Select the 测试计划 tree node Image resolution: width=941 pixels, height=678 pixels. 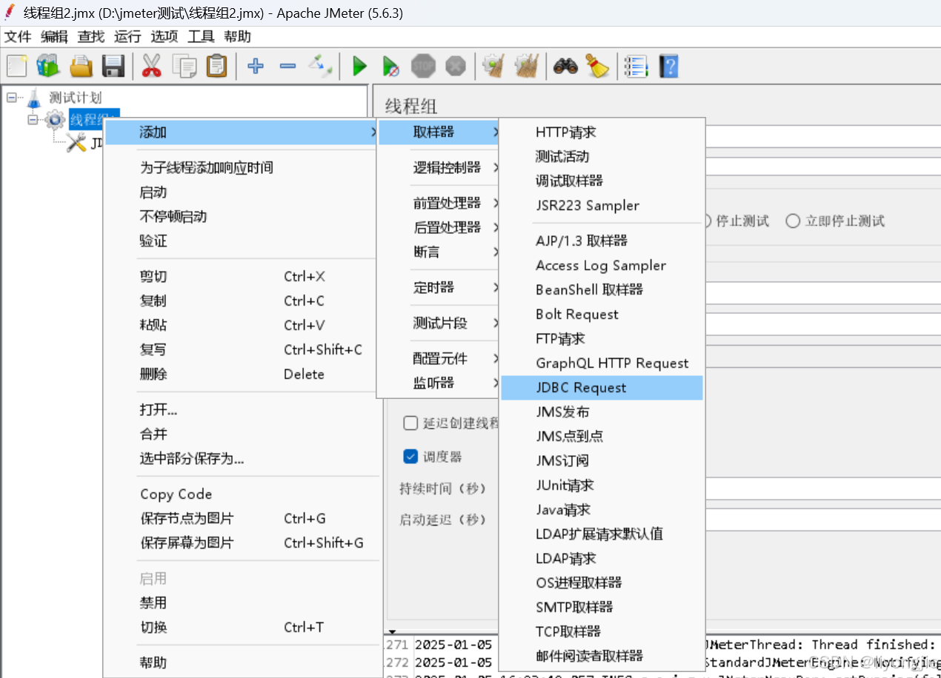75,97
